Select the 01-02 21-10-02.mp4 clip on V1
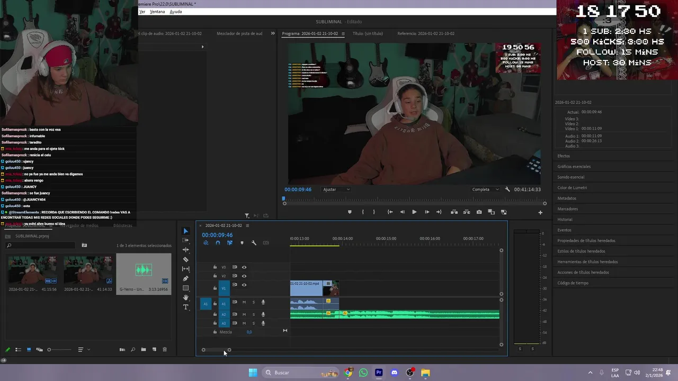Screen dimensions: 678x381 pyautogui.click(x=306, y=288)
